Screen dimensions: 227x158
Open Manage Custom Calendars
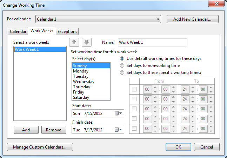(40, 147)
